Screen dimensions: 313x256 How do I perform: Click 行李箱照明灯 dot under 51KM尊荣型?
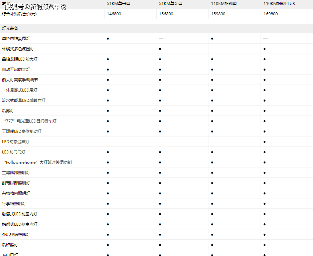click(160, 204)
